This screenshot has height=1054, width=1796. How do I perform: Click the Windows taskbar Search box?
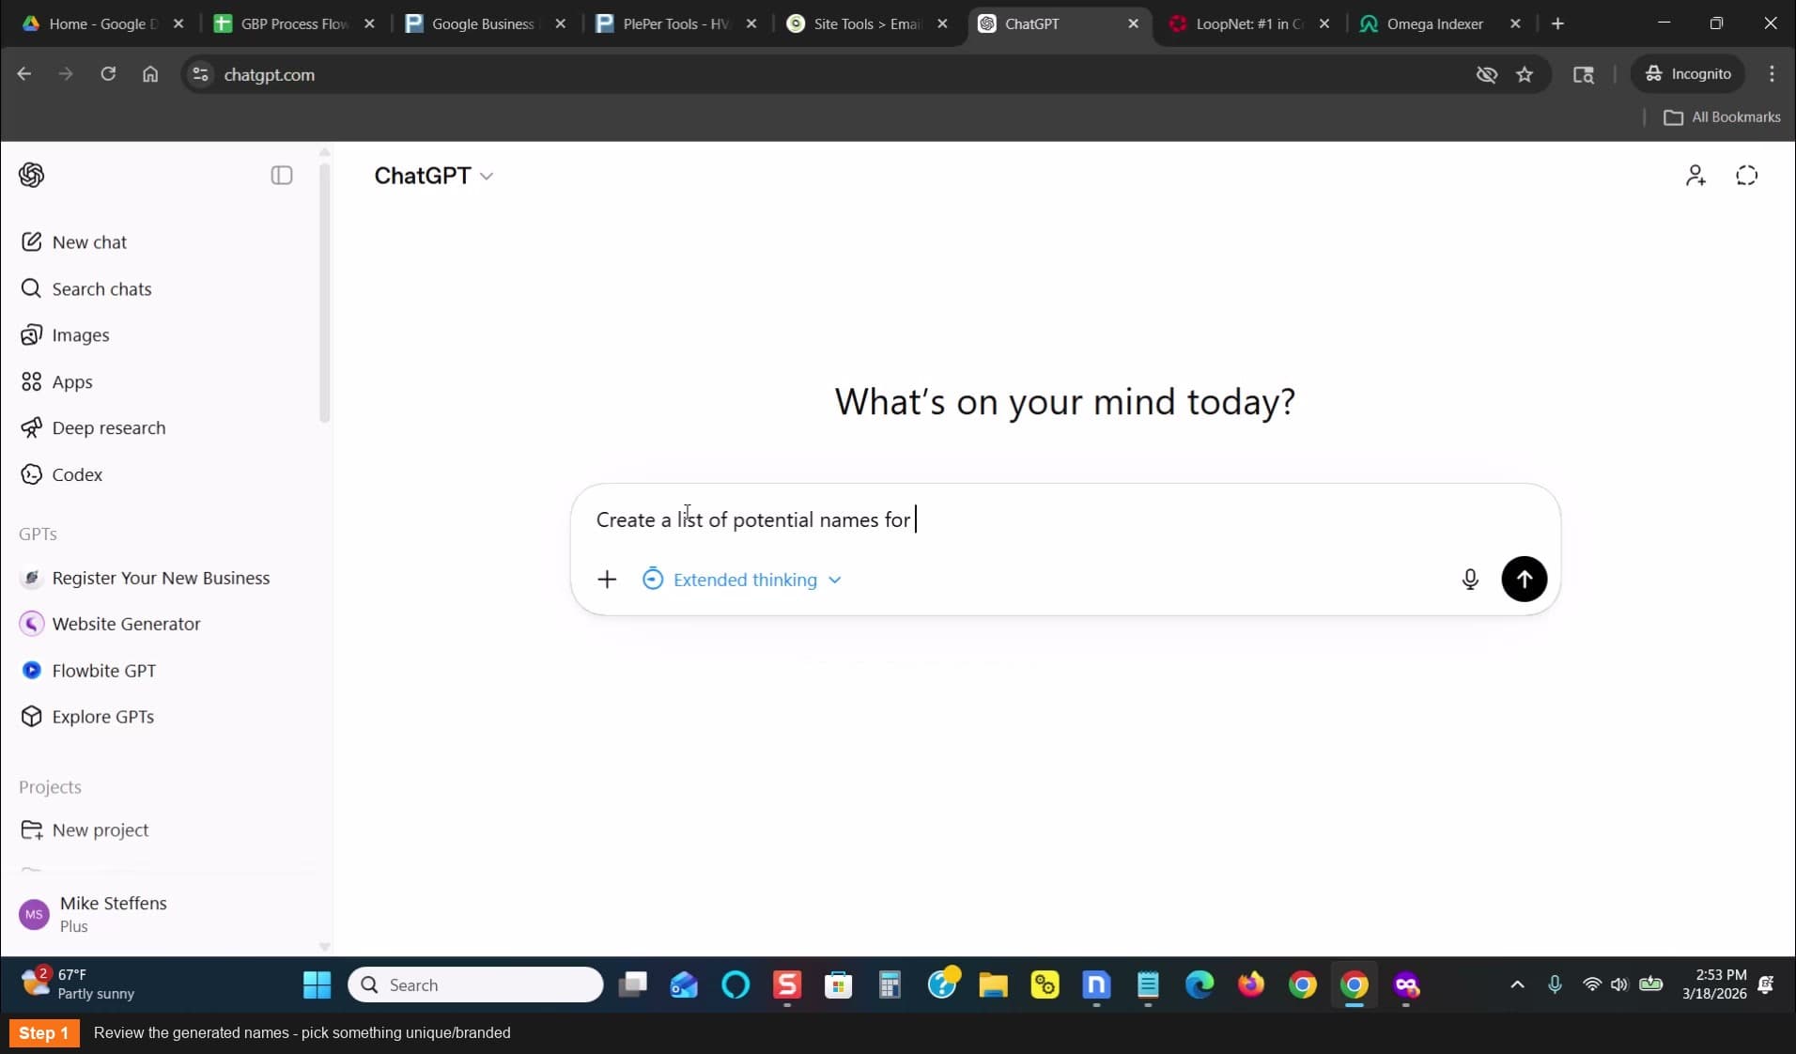pyautogui.click(x=475, y=984)
